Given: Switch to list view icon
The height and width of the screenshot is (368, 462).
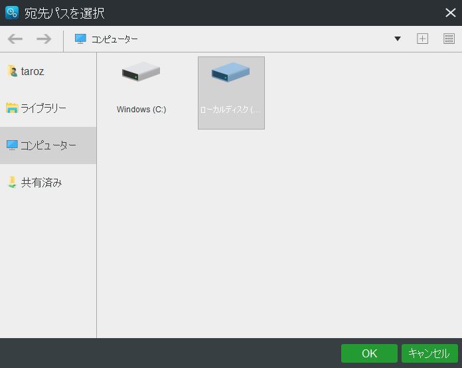Looking at the screenshot, I should (449, 39).
